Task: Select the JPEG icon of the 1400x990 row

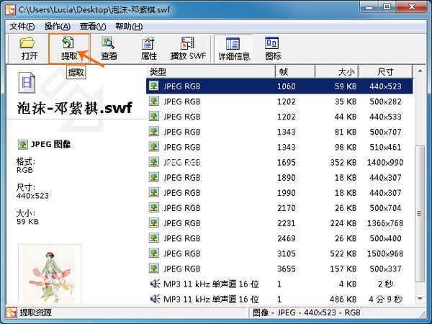Action: click(x=154, y=162)
